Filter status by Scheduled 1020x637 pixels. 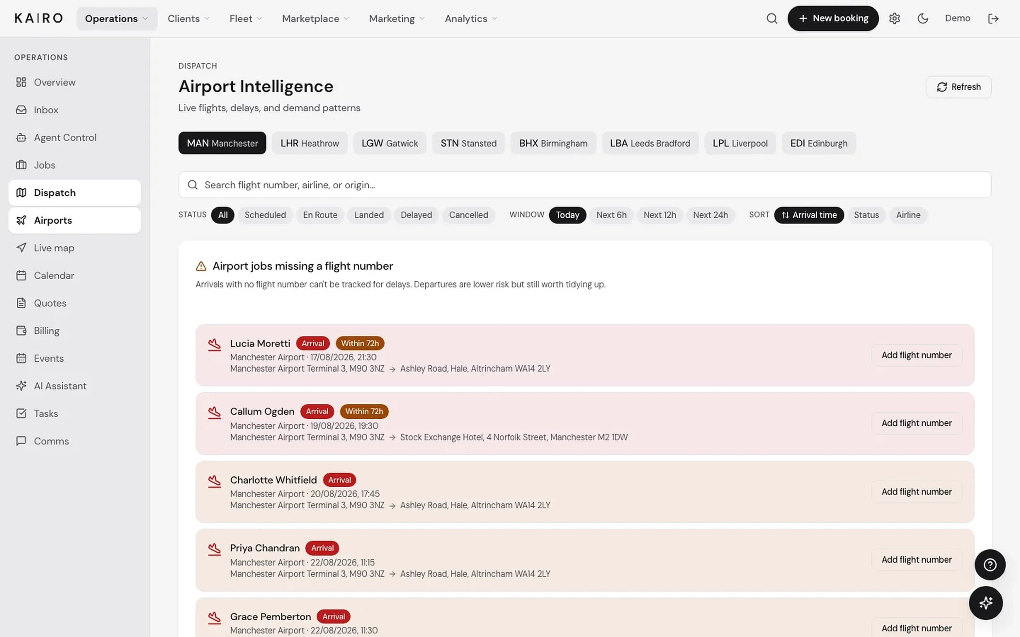pyautogui.click(x=265, y=215)
